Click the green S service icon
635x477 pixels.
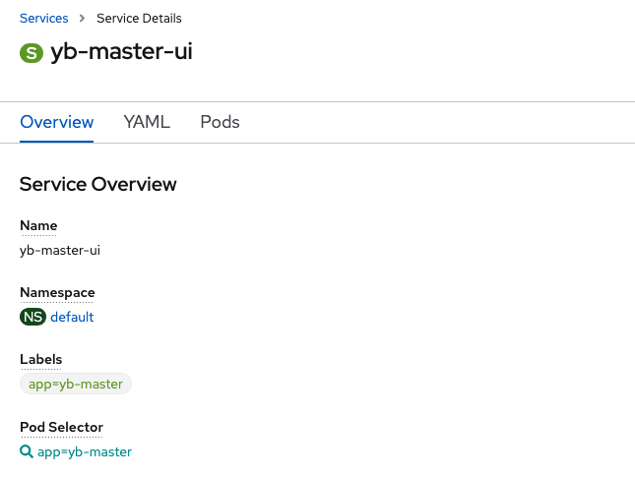(32, 52)
